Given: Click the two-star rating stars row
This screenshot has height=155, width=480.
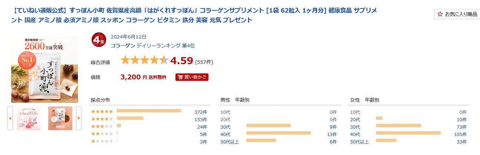Looking at the screenshot, I should 102,134.
